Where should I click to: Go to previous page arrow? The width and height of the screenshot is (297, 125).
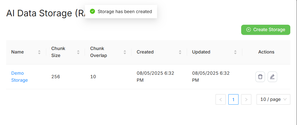[x=220, y=99]
